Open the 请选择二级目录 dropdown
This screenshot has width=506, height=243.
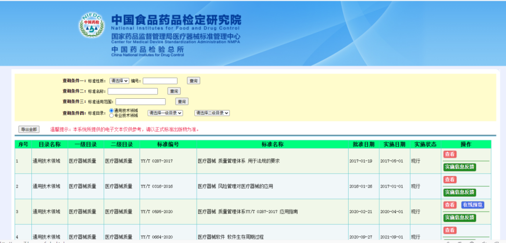click(212, 113)
